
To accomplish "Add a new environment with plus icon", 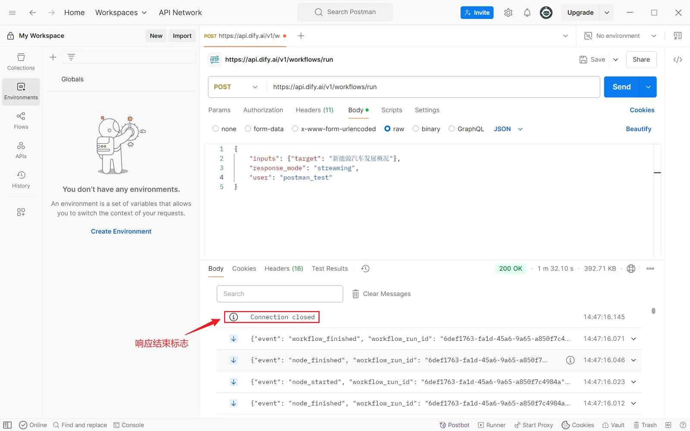I will 53,57.
